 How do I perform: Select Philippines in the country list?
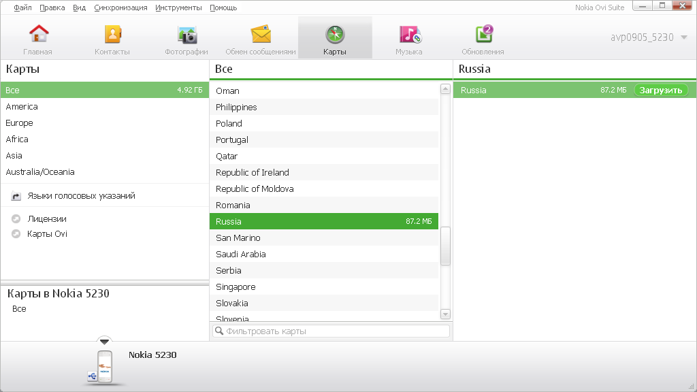324,107
